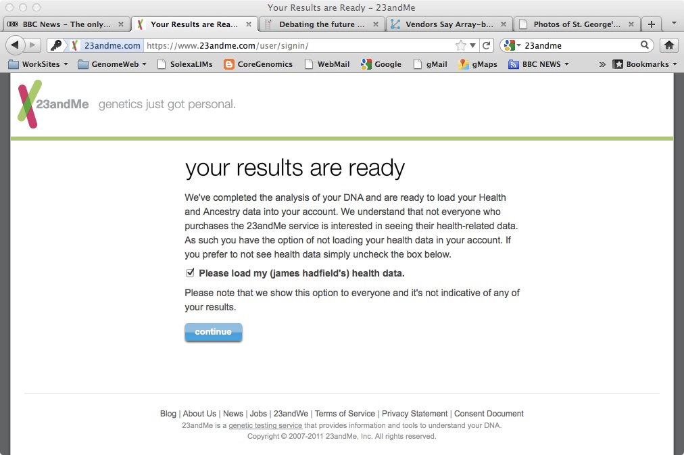Open the Terms of Service link
The image size is (684, 455).
pos(345,413)
